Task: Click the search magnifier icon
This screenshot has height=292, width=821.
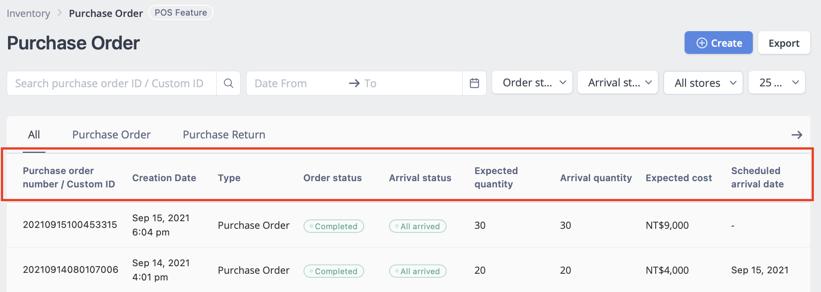Action: [228, 83]
